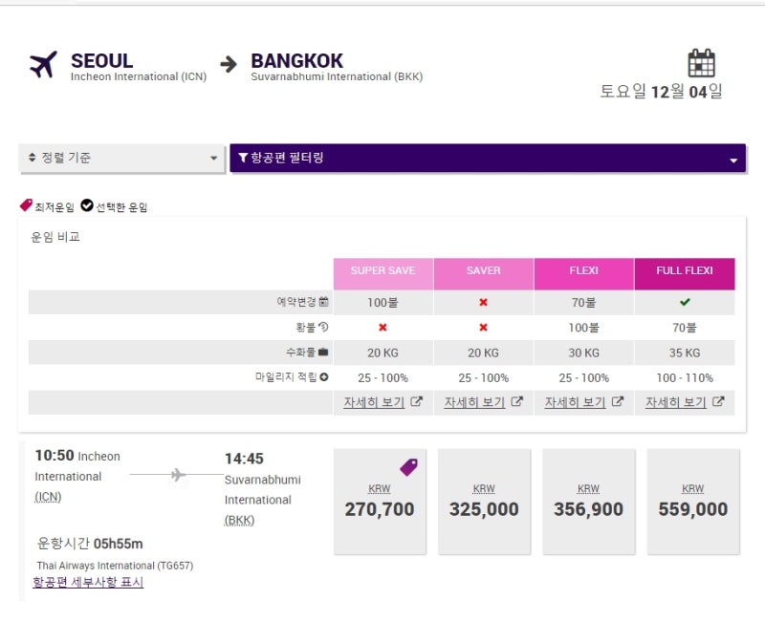Image resolution: width=765 pixels, height=621 pixels.
Task: Select the FLEXI fare column header
Action: click(x=584, y=274)
